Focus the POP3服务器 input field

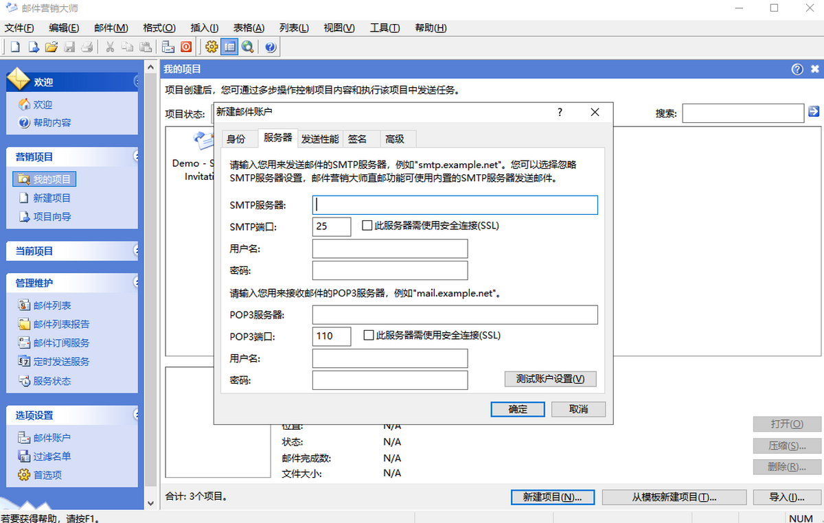coord(455,315)
